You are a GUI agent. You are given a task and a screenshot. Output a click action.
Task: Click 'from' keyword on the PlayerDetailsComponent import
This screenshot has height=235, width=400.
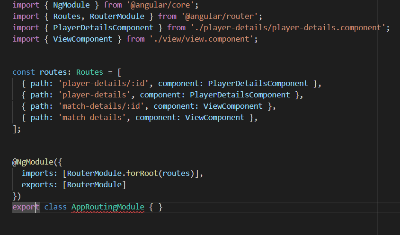tap(177, 27)
